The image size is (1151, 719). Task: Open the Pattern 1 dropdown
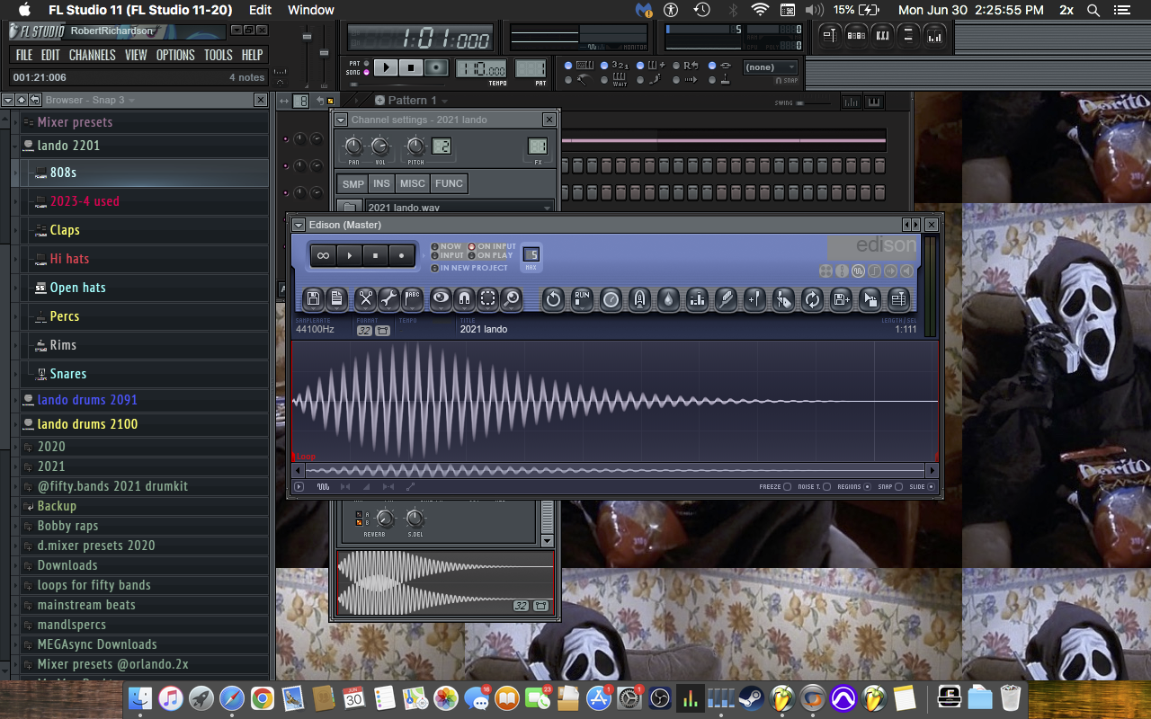(x=412, y=101)
